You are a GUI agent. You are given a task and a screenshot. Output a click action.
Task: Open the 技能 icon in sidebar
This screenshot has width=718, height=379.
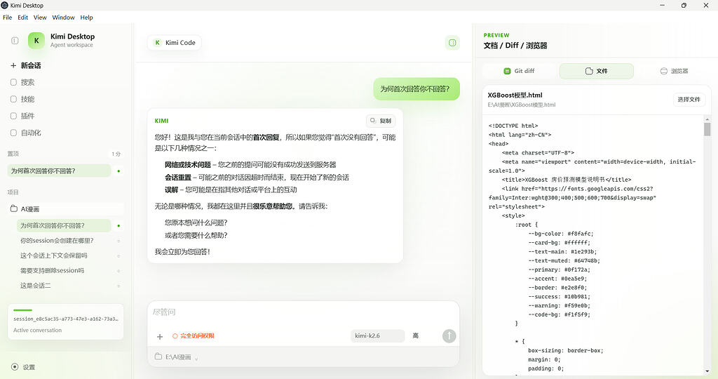point(13,99)
